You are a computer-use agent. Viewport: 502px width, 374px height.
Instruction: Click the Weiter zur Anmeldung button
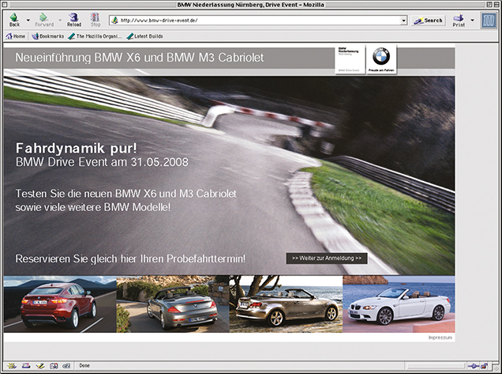(327, 258)
